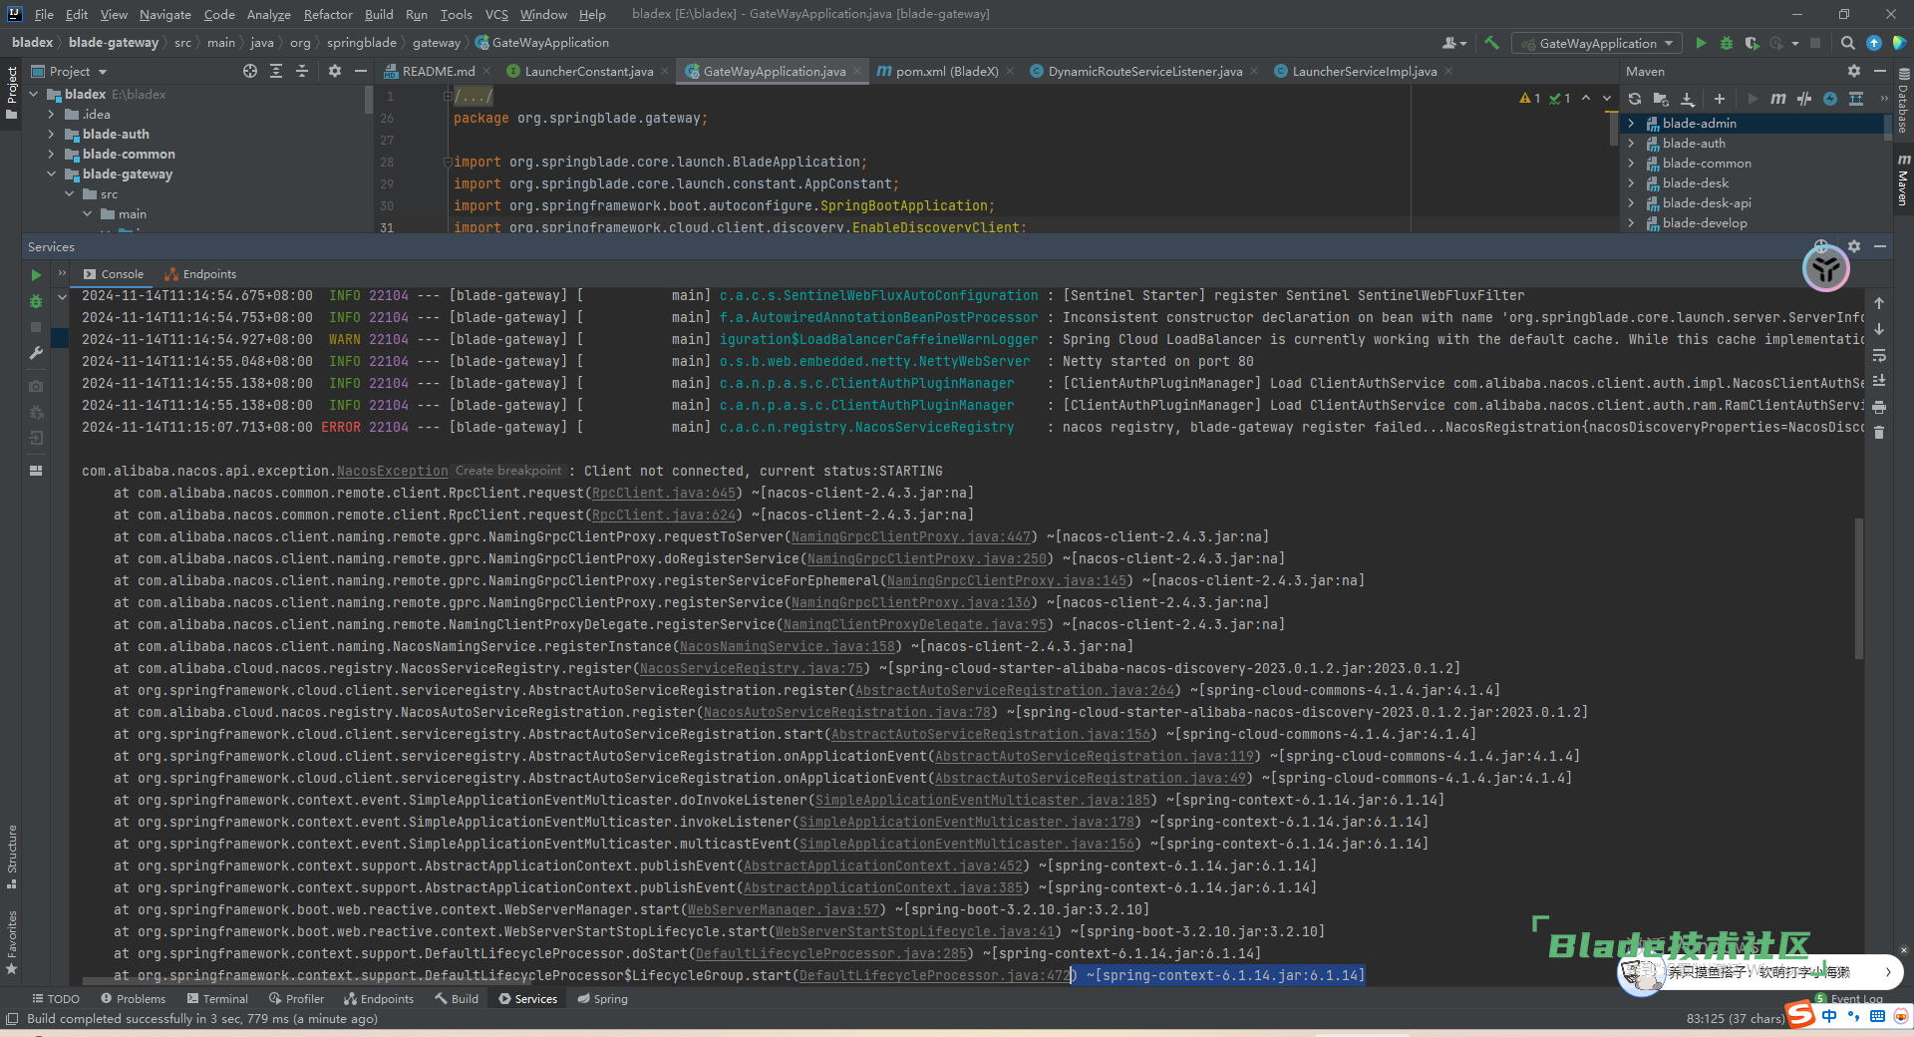Expand blade-desk-api in the Maven panel
The width and height of the screenshot is (1914, 1037).
tap(1631, 203)
